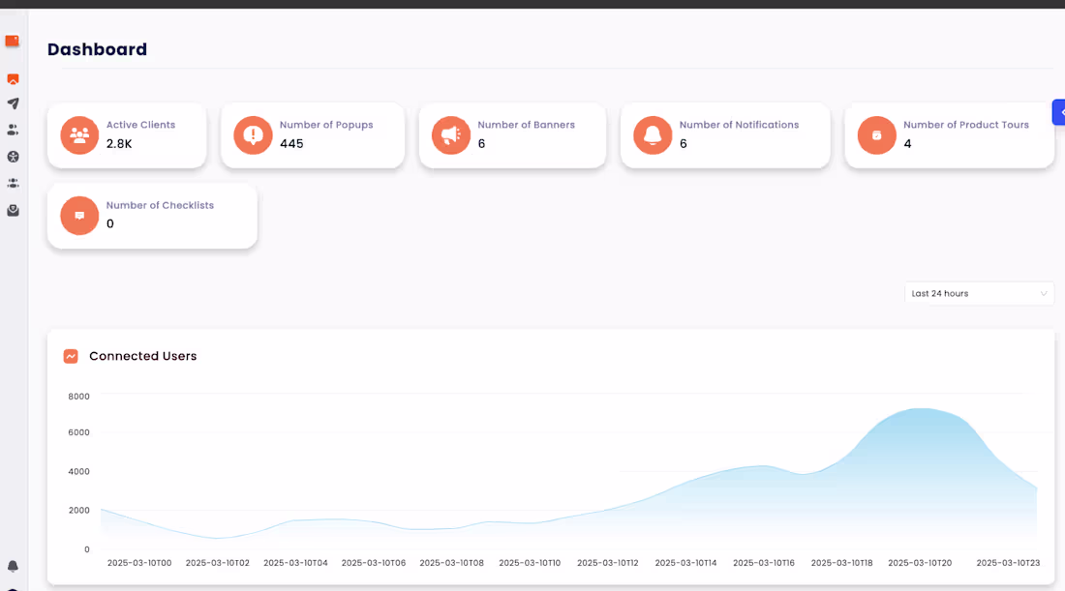Click the dark icon in the bottom-left corner
Viewport: 1065px width, 591px height.
pos(13,586)
